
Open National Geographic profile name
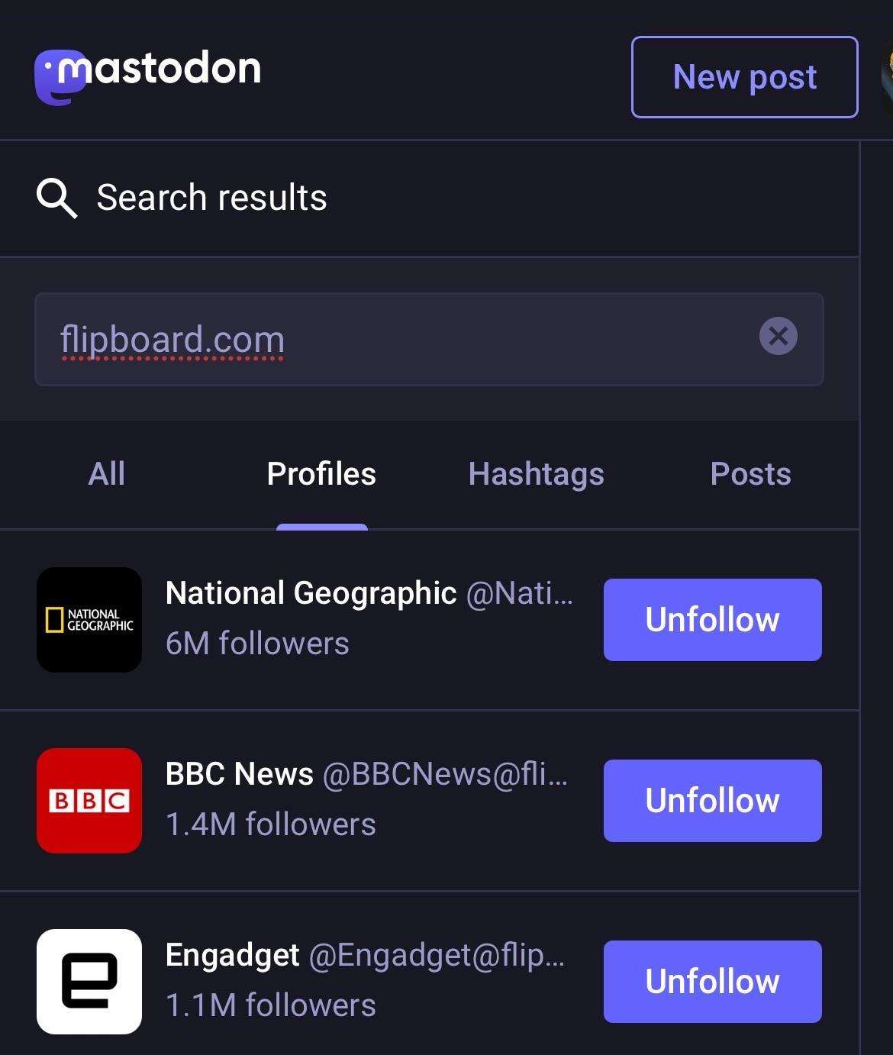coord(311,593)
